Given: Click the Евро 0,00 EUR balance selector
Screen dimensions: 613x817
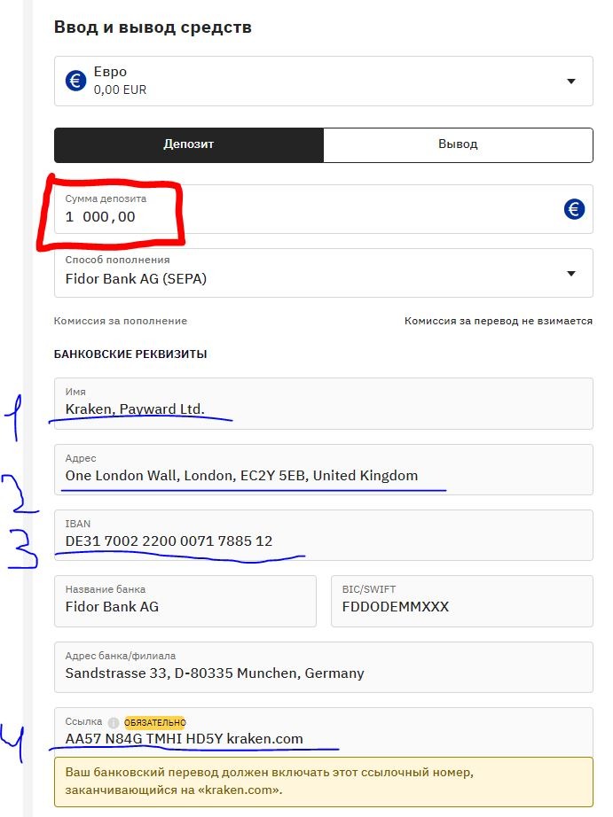Looking at the screenshot, I should (x=324, y=82).
